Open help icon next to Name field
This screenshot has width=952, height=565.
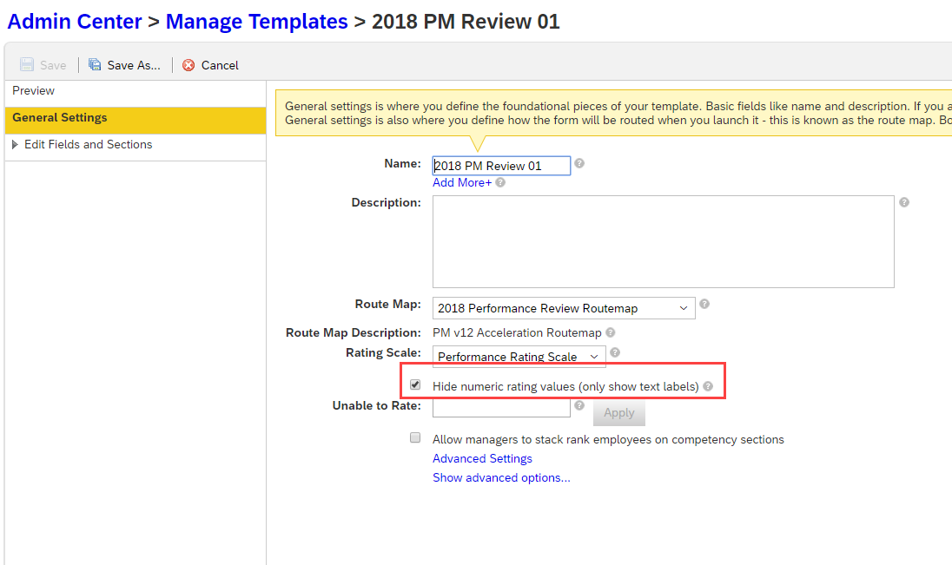(x=579, y=163)
